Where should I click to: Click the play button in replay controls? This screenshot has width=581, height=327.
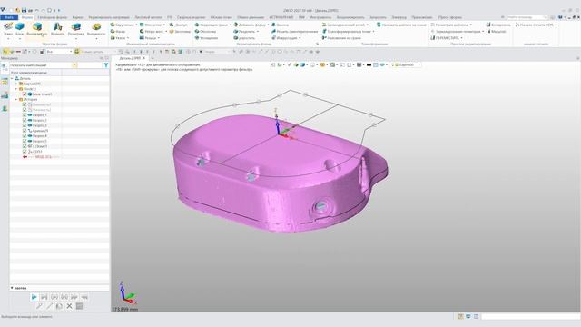coord(34,297)
